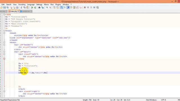Toggle indent guide button

click(68, 8)
